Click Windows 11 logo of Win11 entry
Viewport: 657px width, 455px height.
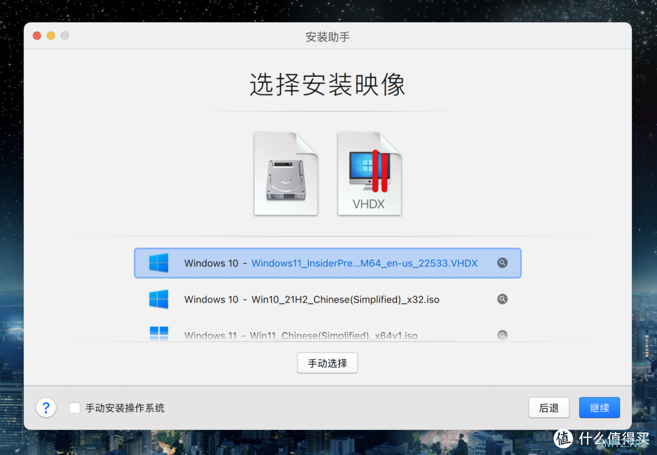(x=159, y=333)
